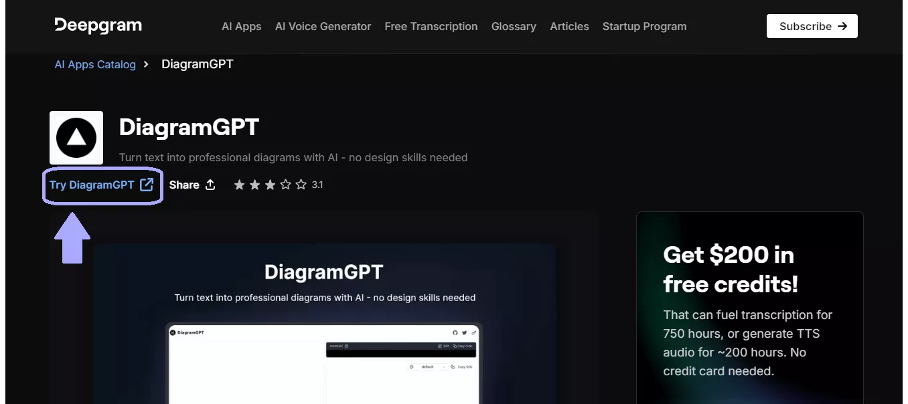
Task: Click the Copy code icon in the preview
Action: click(x=455, y=346)
